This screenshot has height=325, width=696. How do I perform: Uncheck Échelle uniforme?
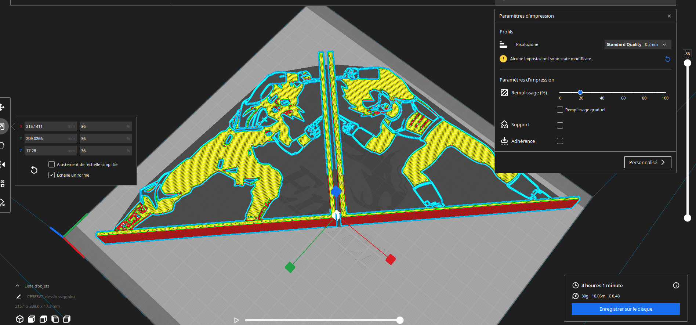click(52, 175)
